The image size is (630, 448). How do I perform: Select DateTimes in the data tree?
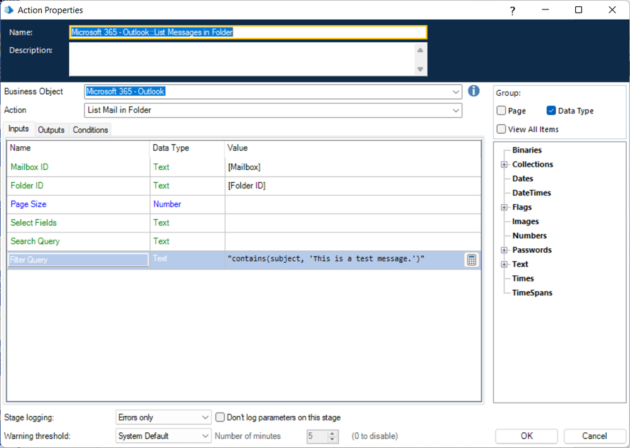click(x=531, y=193)
